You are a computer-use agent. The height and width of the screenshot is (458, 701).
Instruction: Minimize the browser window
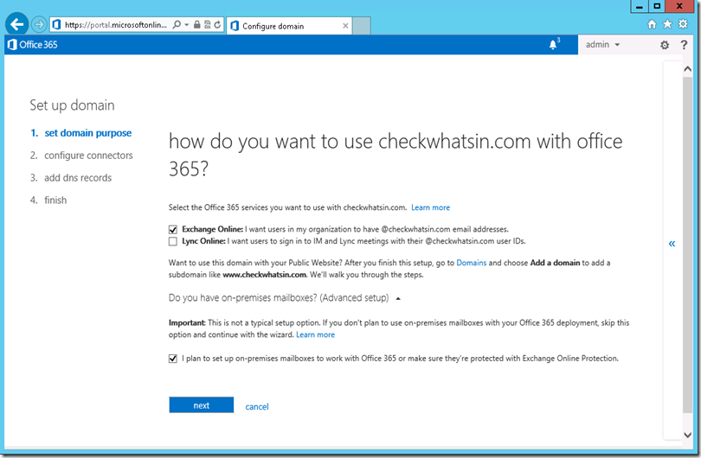(640, 6)
